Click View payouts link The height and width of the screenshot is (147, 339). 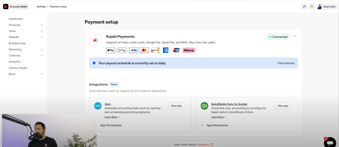click(286, 63)
